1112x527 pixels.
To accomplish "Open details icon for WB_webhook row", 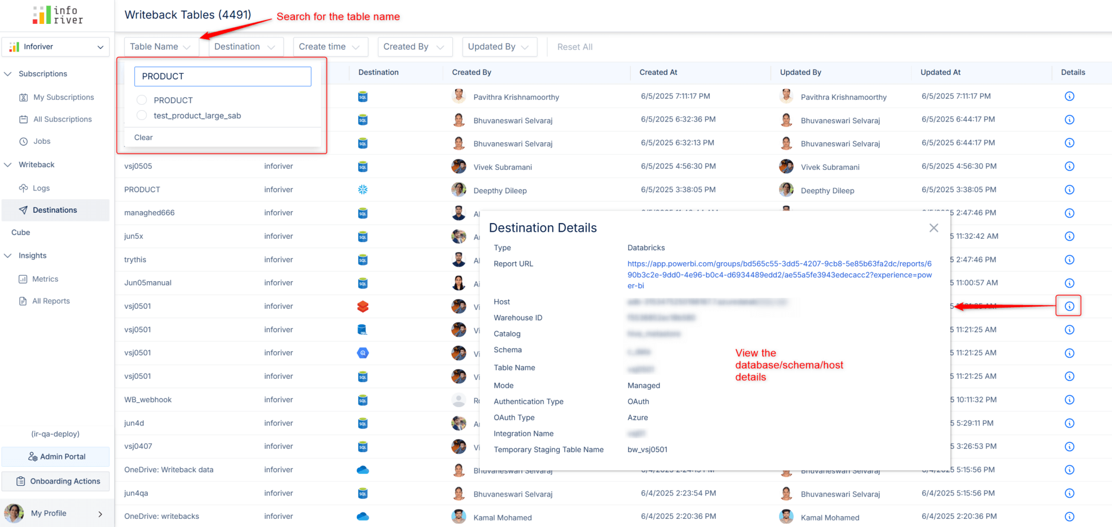I will pos(1069,399).
